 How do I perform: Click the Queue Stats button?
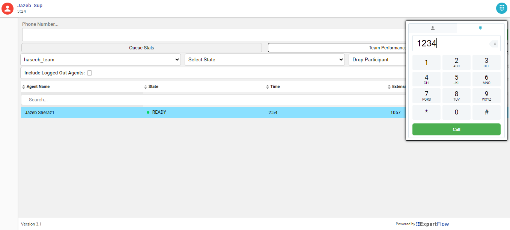pos(141,48)
